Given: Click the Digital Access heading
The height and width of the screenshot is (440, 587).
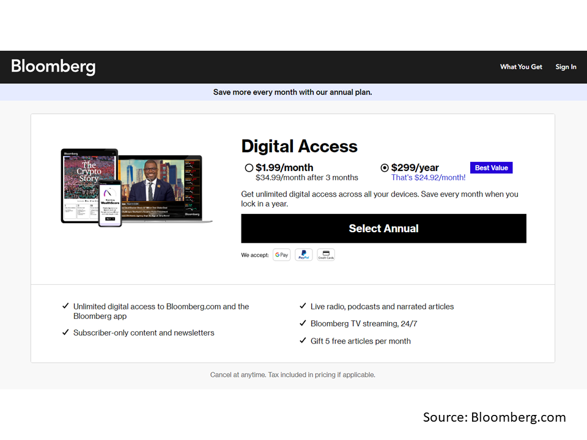Looking at the screenshot, I should tap(300, 146).
